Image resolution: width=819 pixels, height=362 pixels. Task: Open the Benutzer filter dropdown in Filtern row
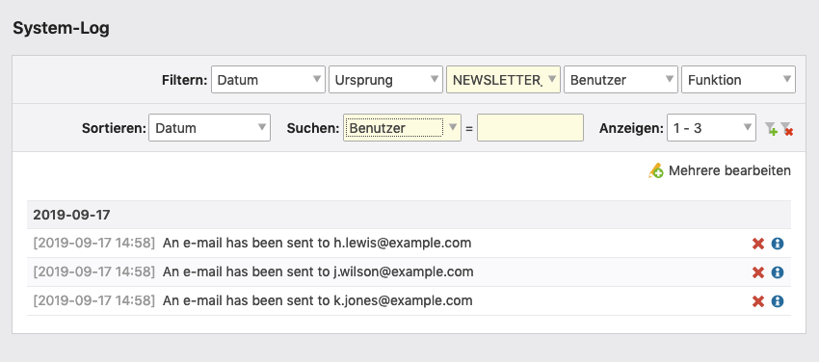621,80
